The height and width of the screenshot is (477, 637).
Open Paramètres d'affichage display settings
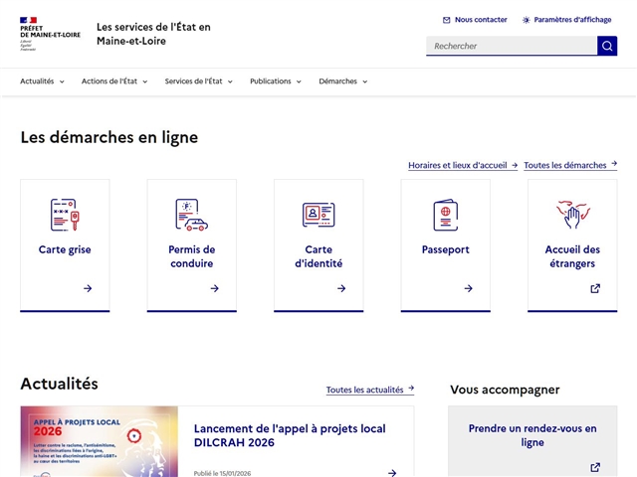[566, 20]
